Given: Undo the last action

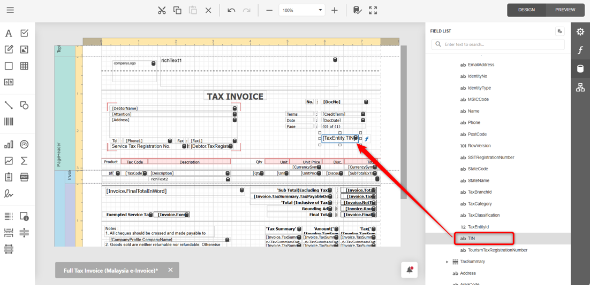Looking at the screenshot, I should pyautogui.click(x=231, y=10).
